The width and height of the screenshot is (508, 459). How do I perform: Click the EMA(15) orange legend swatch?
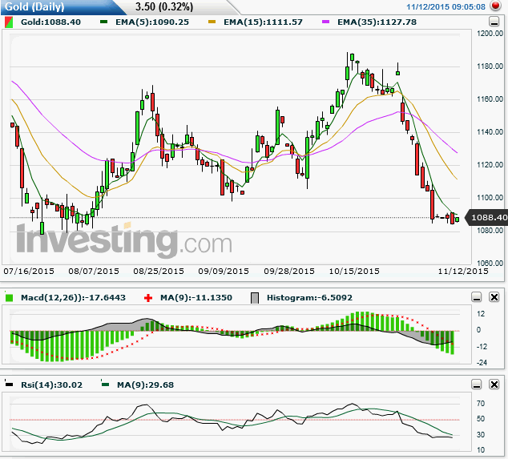click(x=212, y=22)
